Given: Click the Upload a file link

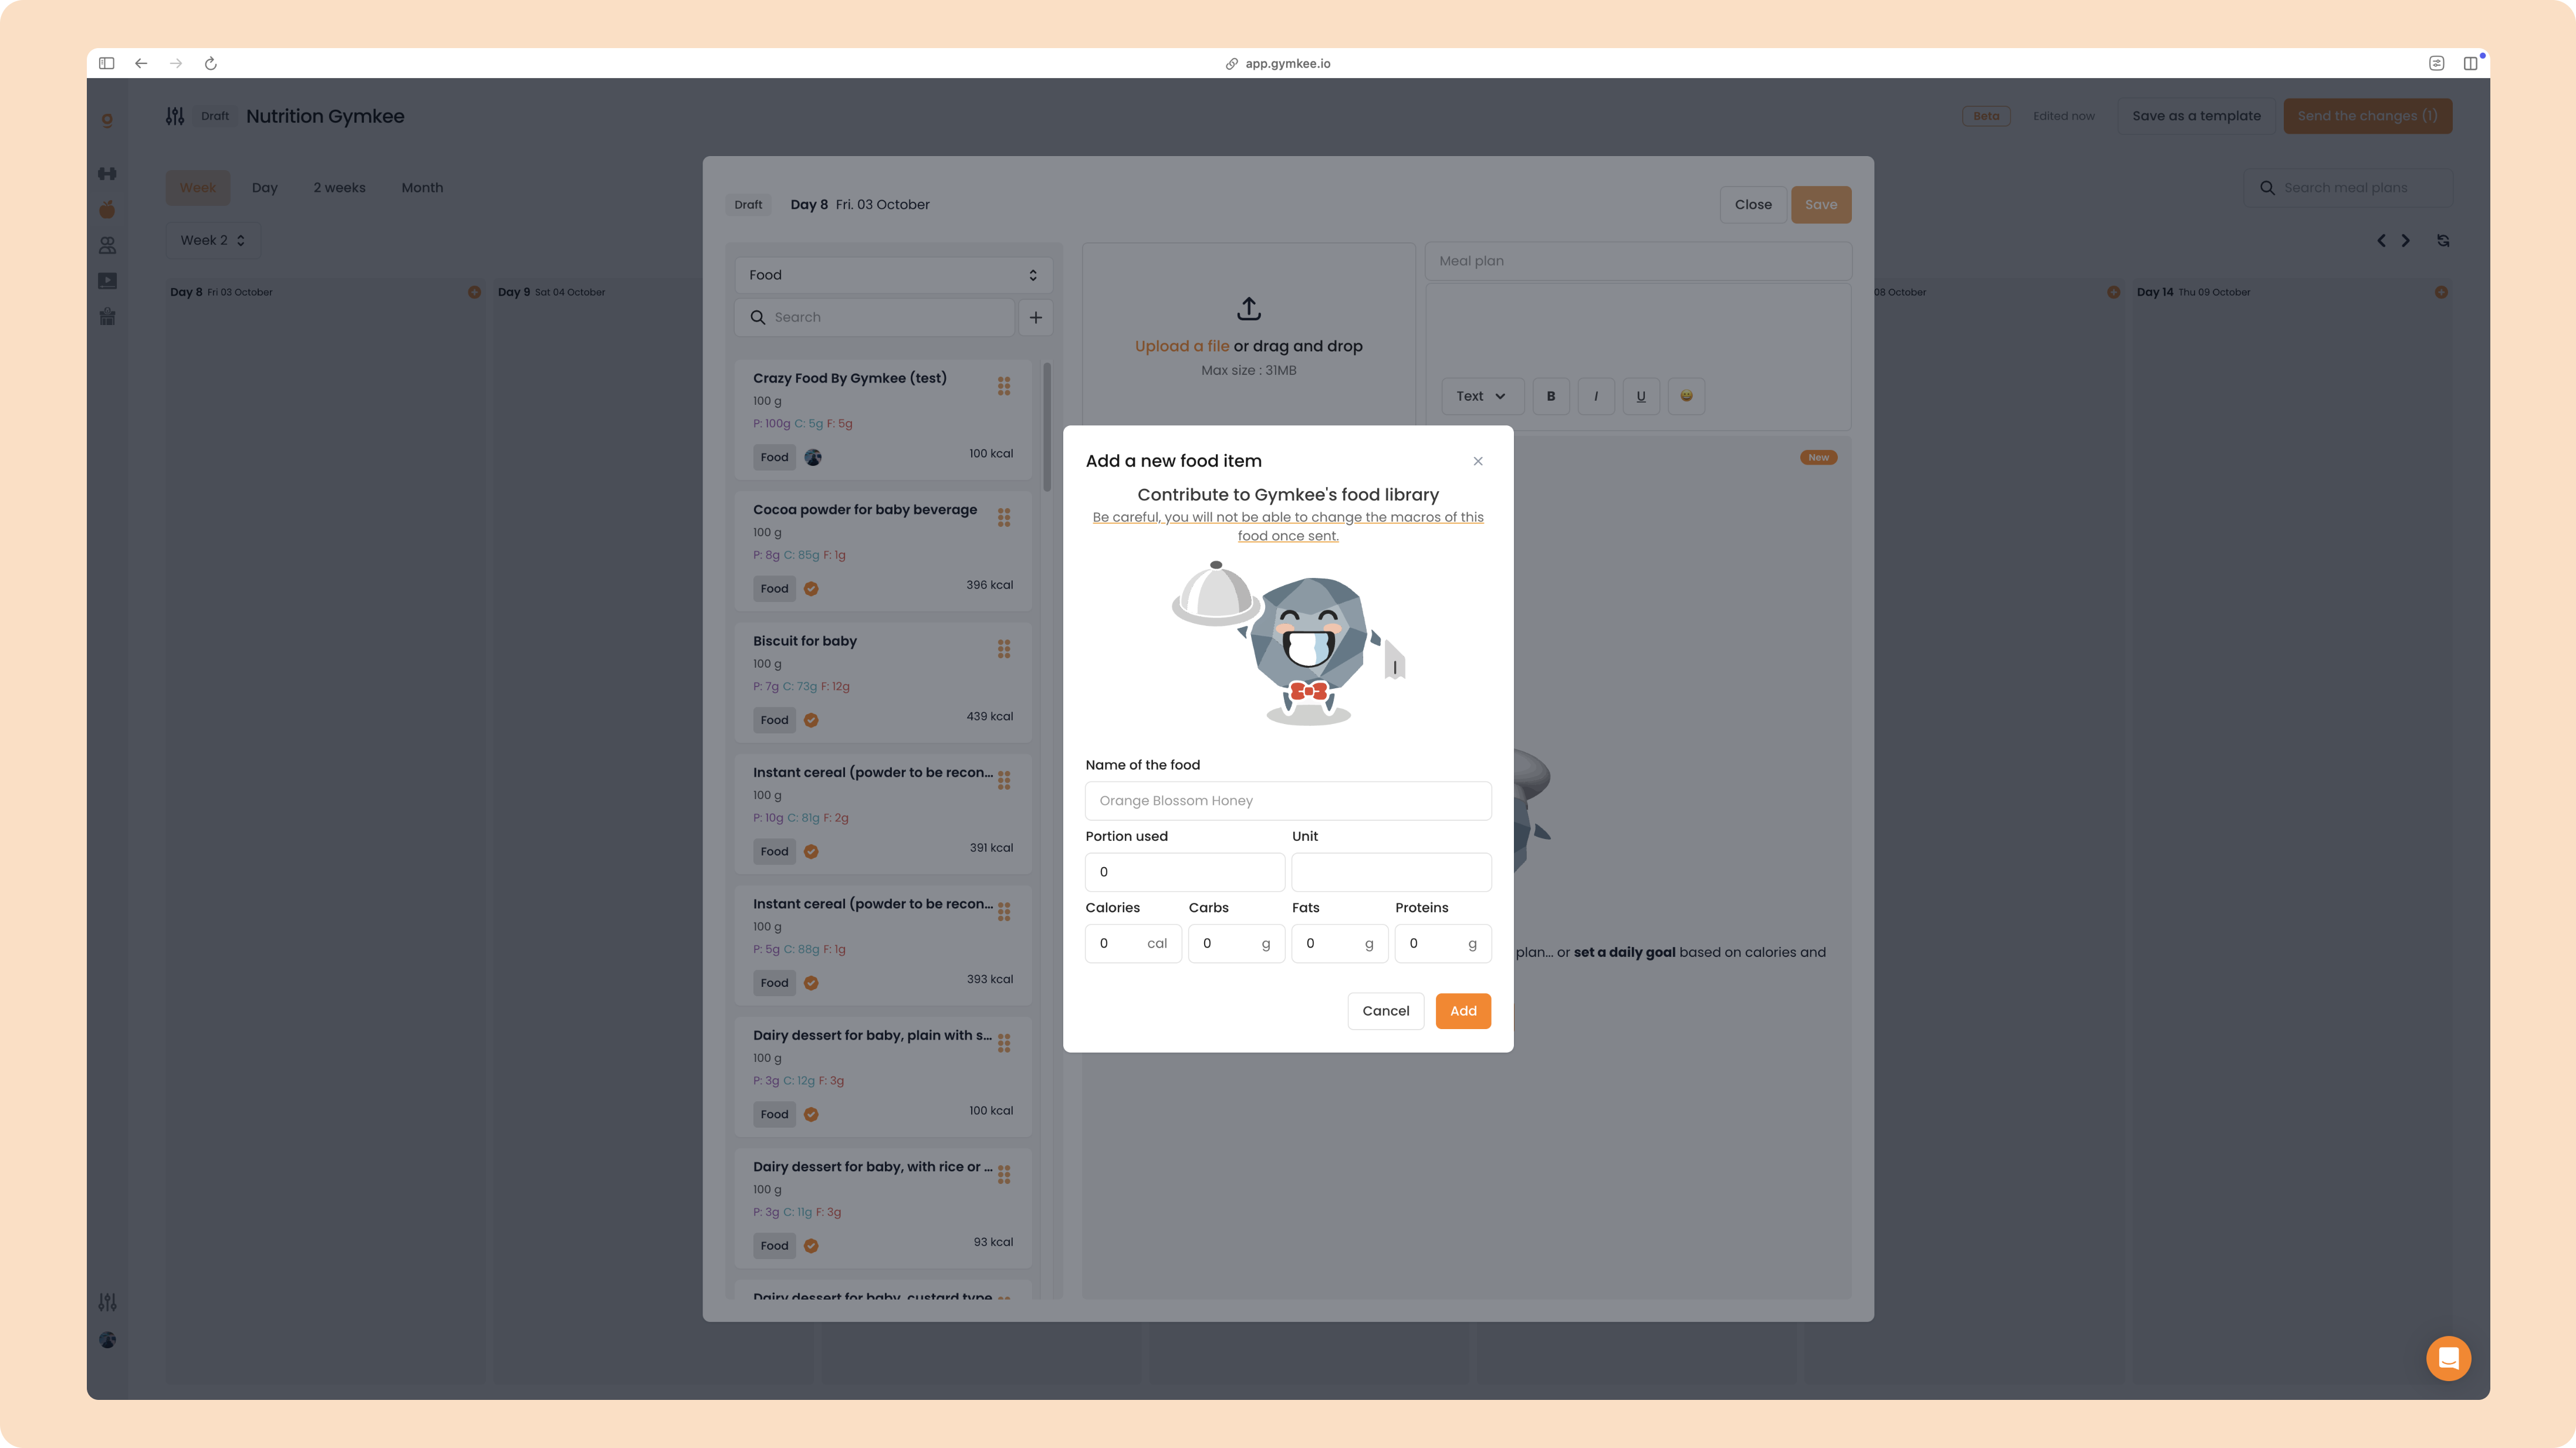Looking at the screenshot, I should (1181, 346).
